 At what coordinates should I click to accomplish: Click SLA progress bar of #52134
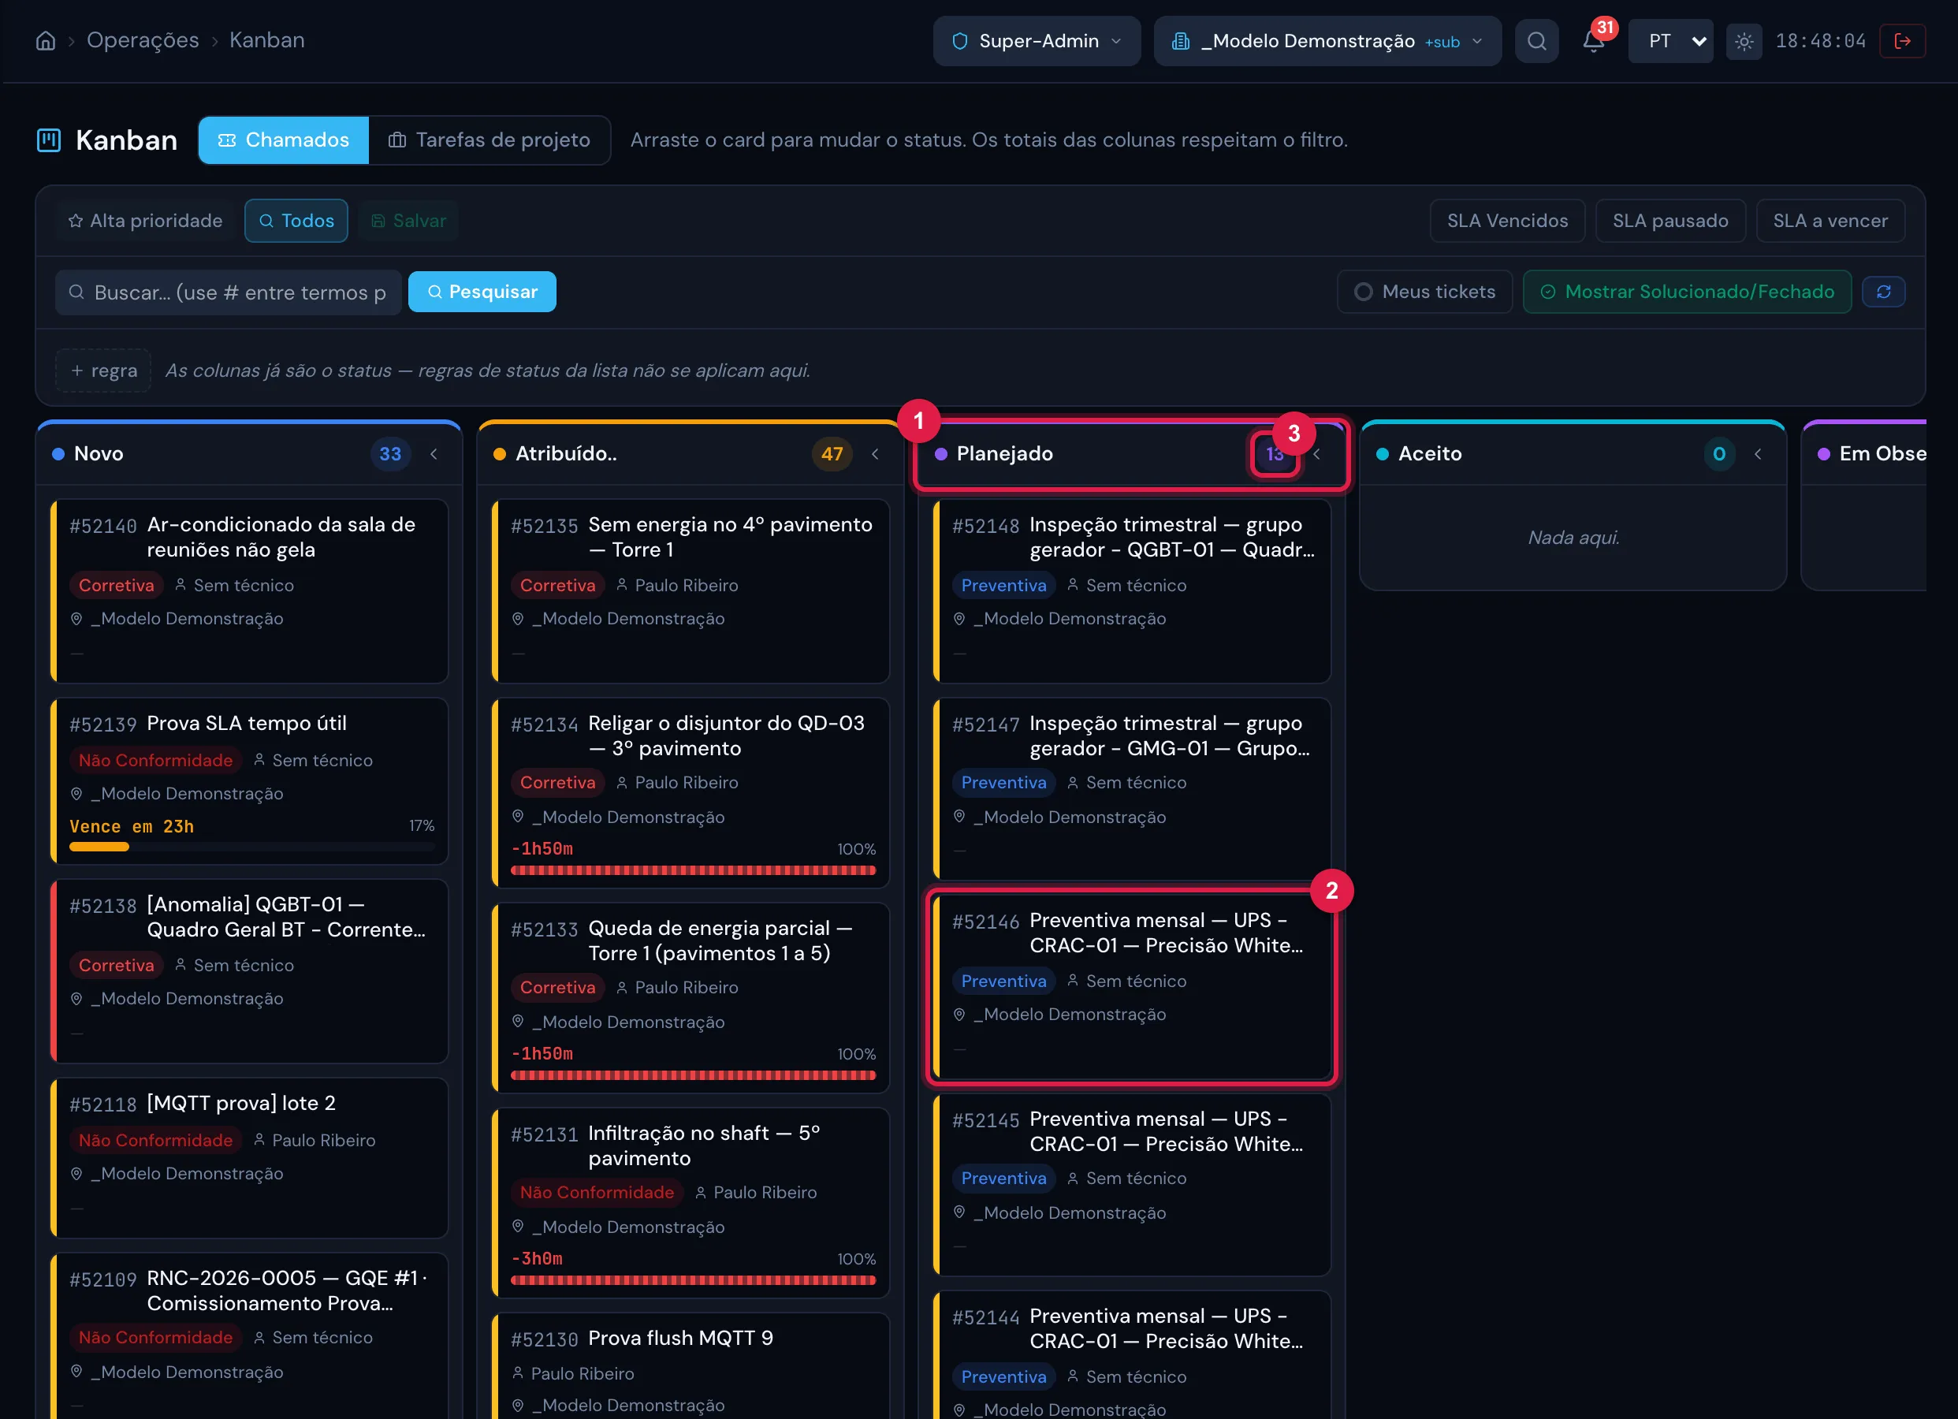point(693,870)
